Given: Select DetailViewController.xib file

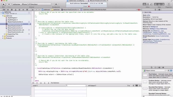Looking at the screenshot, I should pos(15,32).
